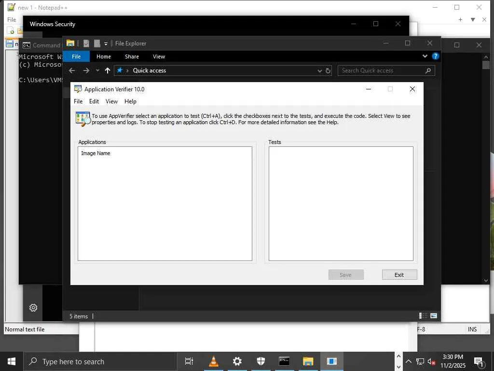Viewport: 494px width, 371px height.
Task: Switch to File Explorer from the taskbar
Action: click(x=308, y=361)
